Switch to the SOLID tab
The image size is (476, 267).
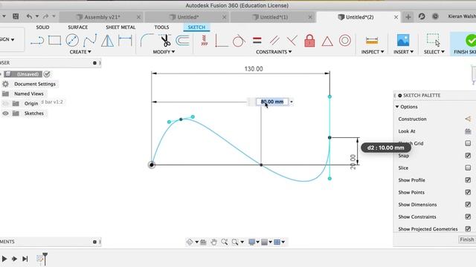click(x=42, y=27)
